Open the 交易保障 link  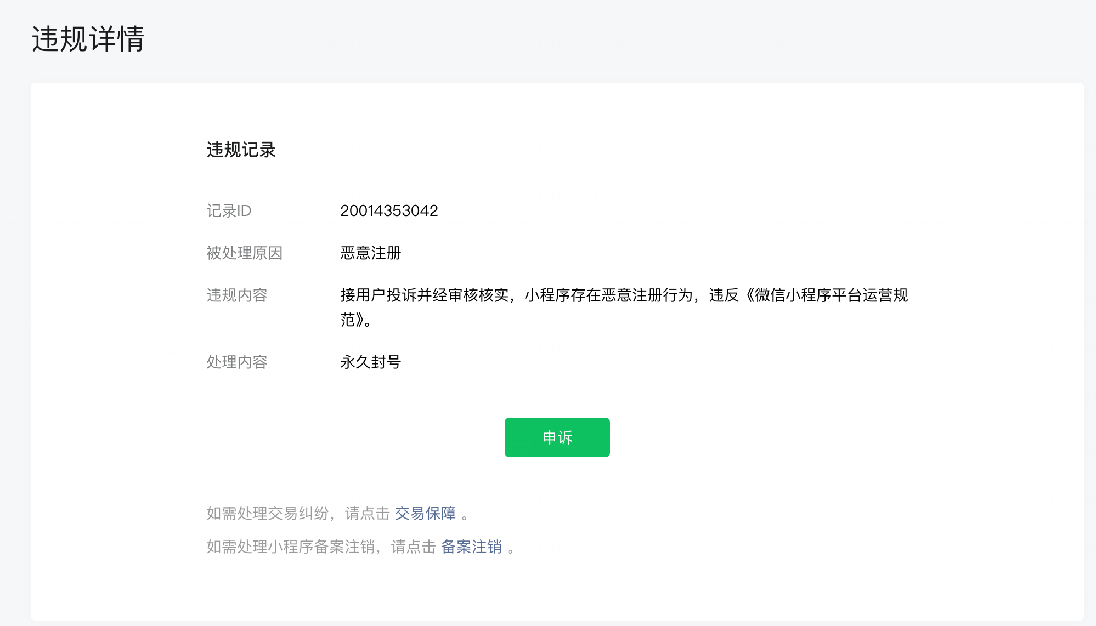pos(425,514)
